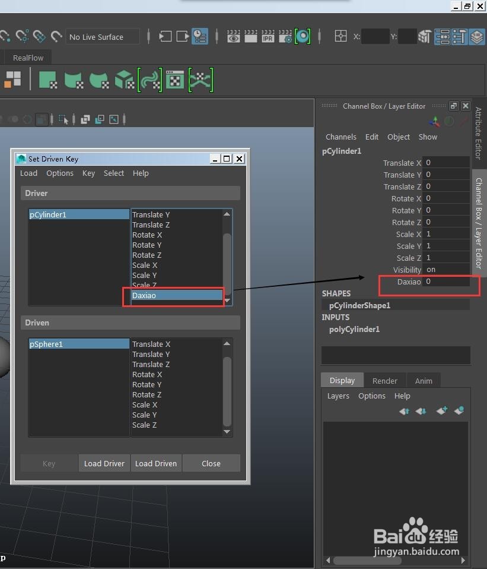
Task: Toggle the Channel Box sidebar icon
Action: [476, 36]
